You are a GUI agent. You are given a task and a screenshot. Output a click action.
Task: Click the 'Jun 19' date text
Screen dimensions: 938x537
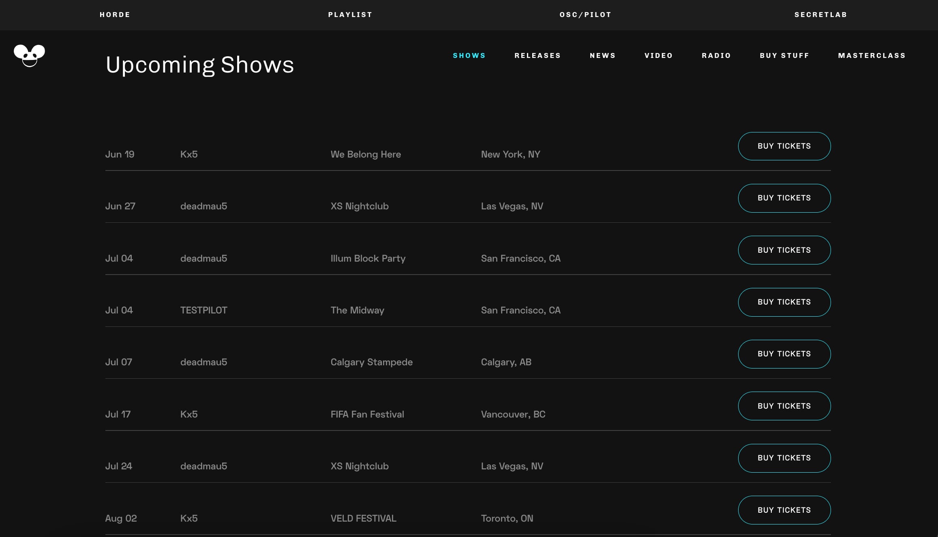click(120, 154)
